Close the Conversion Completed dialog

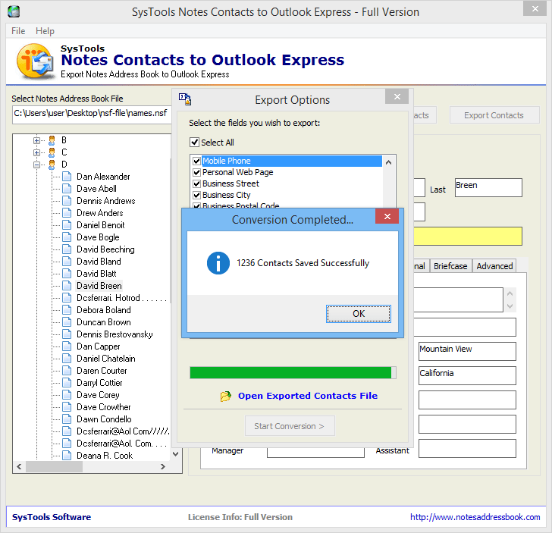tap(387, 216)
